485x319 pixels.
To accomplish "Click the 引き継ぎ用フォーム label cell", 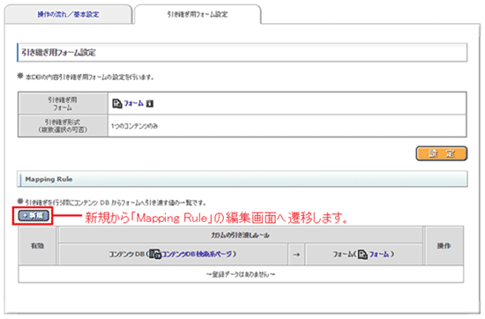I will [63, 104].
